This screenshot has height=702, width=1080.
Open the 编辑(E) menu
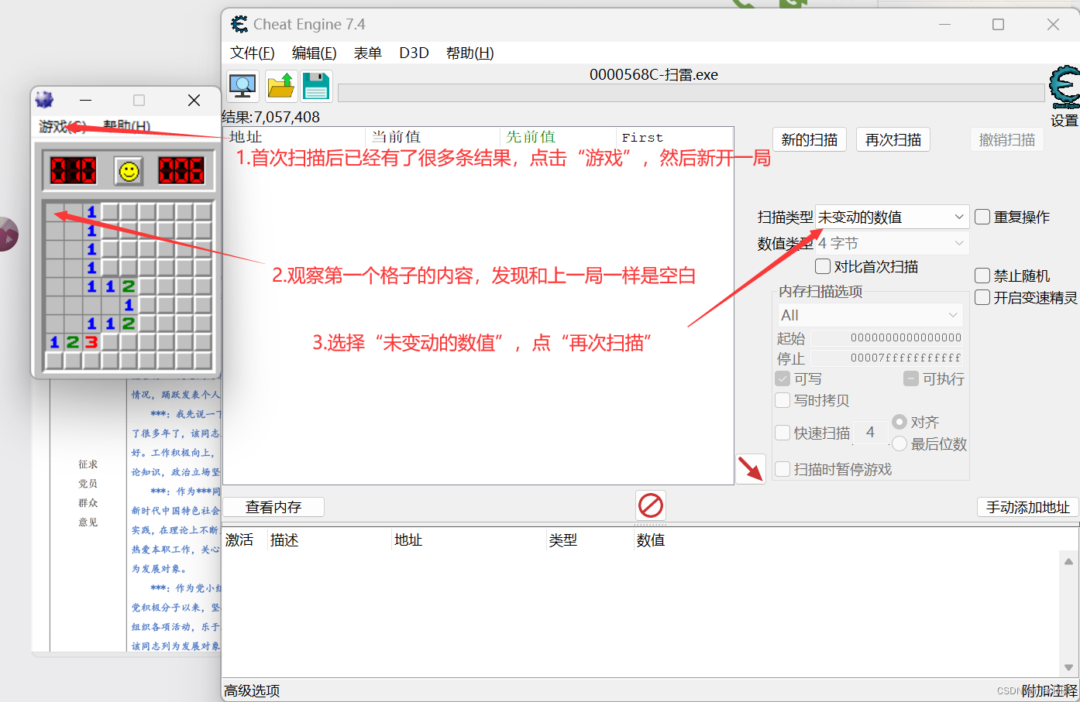click(314, 53)
